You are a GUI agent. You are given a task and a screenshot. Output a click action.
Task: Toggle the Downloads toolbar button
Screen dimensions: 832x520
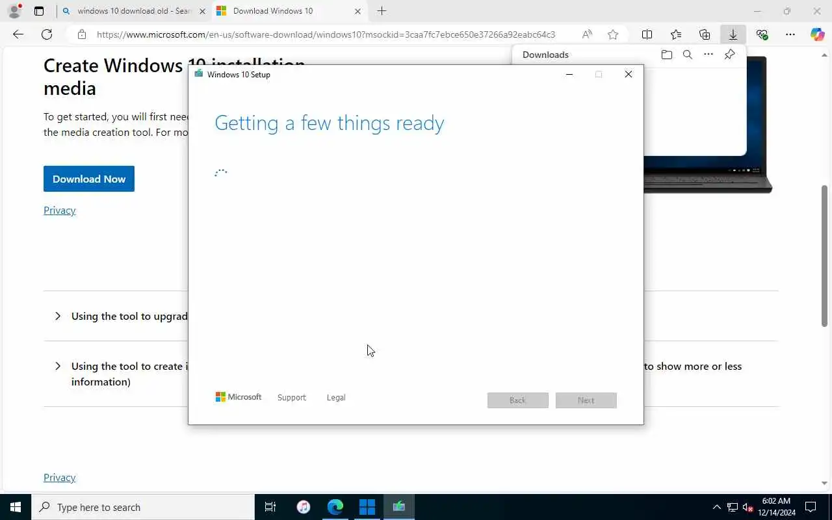click(733, 34)
